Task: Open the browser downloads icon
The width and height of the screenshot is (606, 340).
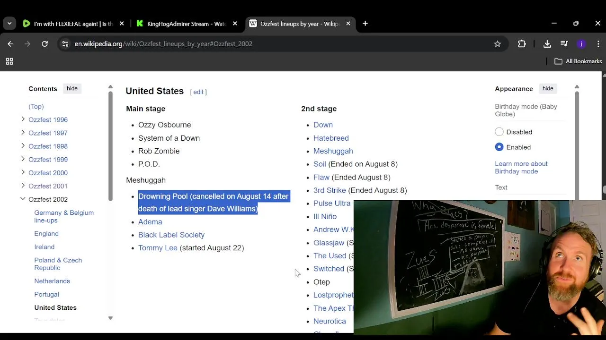Action: pyautogui.click(x=547, y=44)
